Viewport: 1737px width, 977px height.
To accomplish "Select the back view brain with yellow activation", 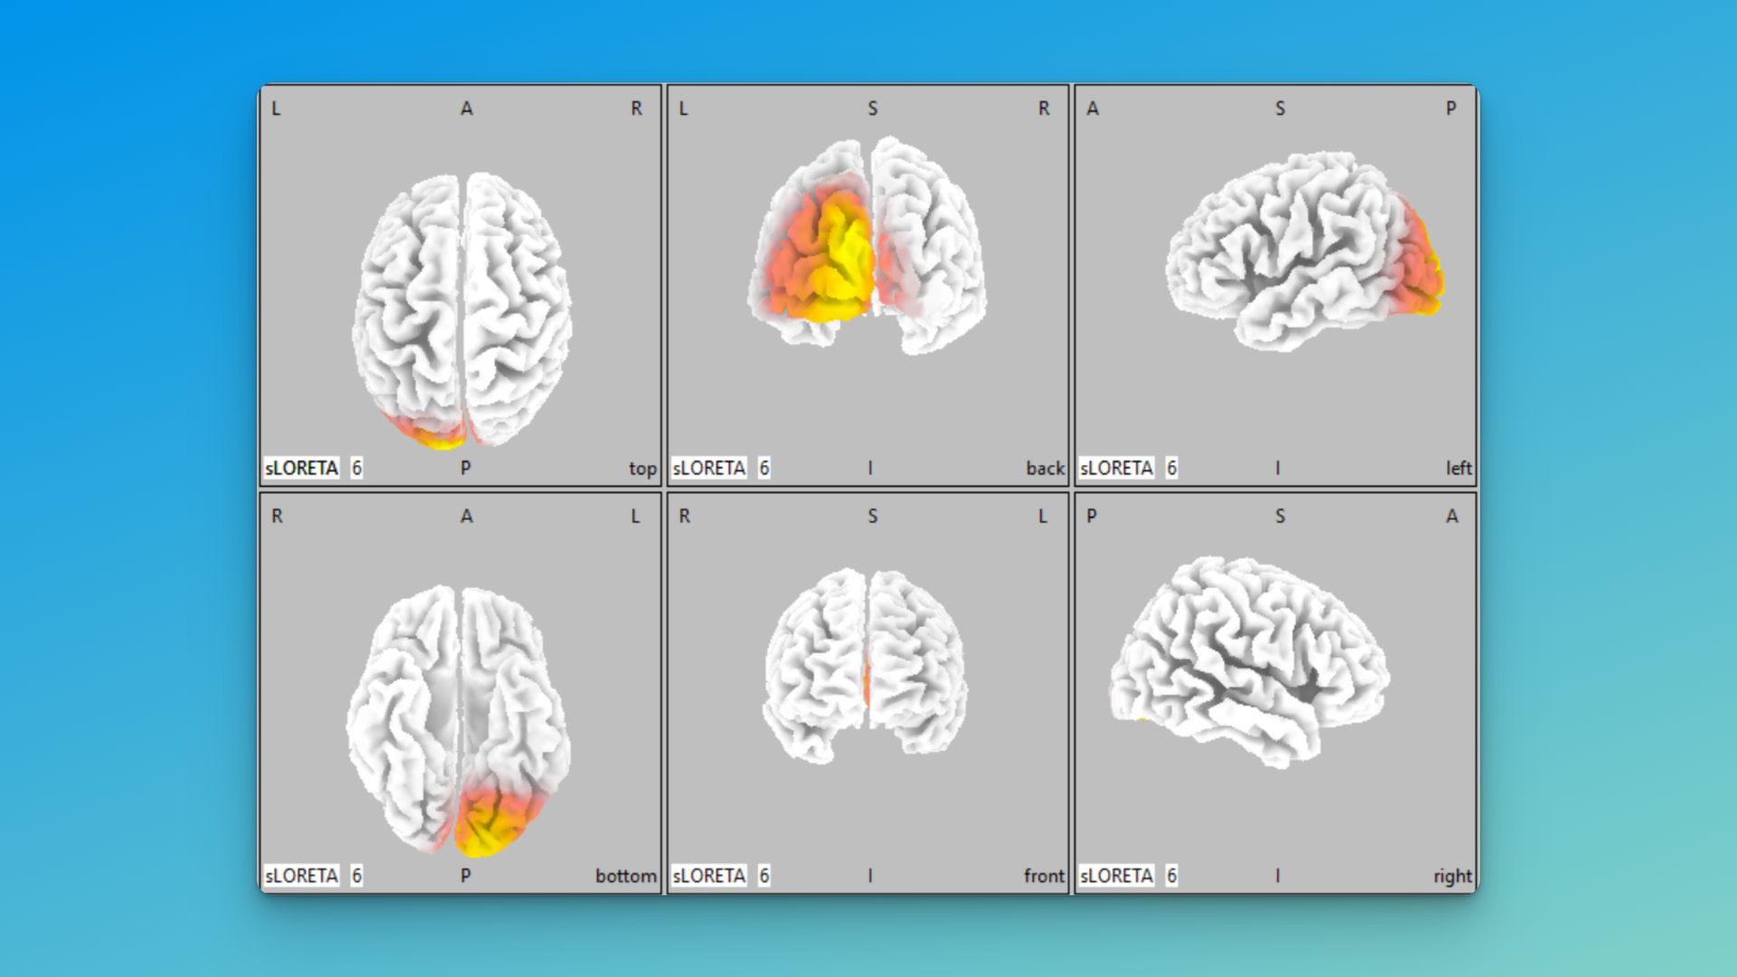I will coord(867,244).
